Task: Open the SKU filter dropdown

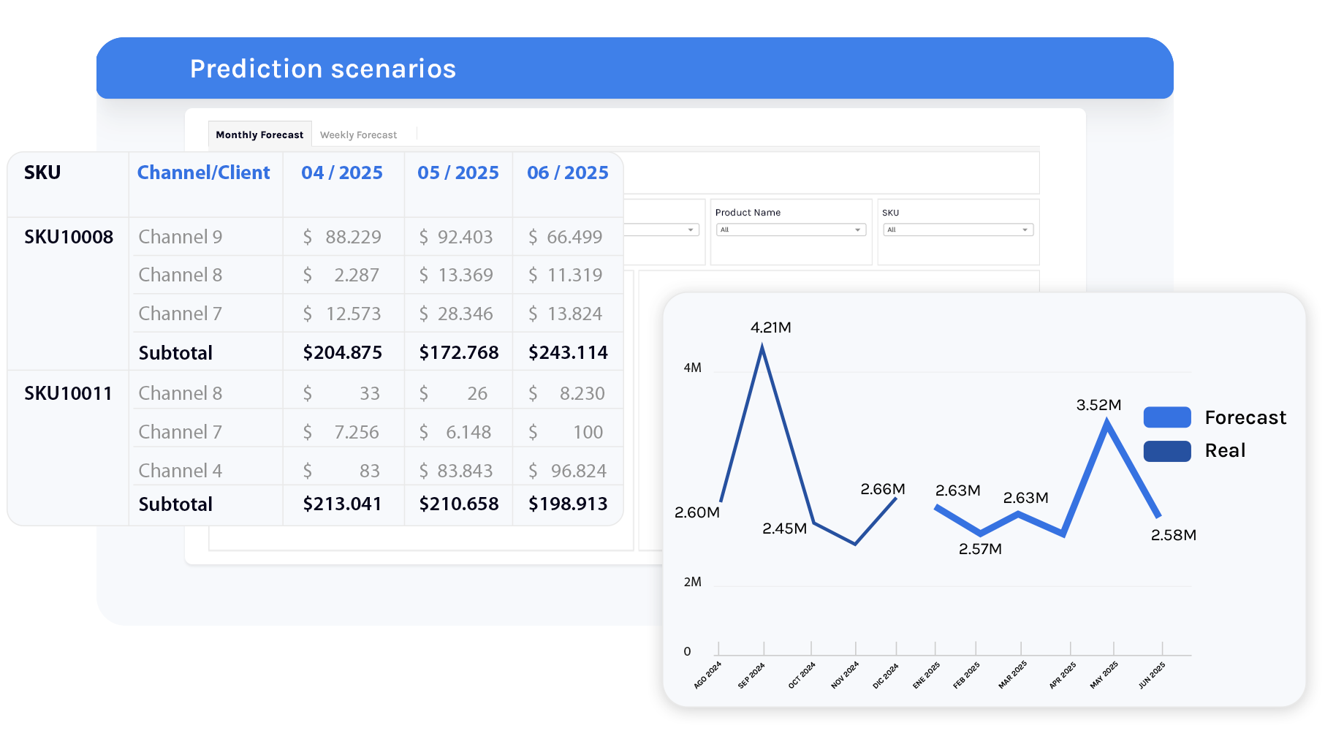Action: pos(957,230)
